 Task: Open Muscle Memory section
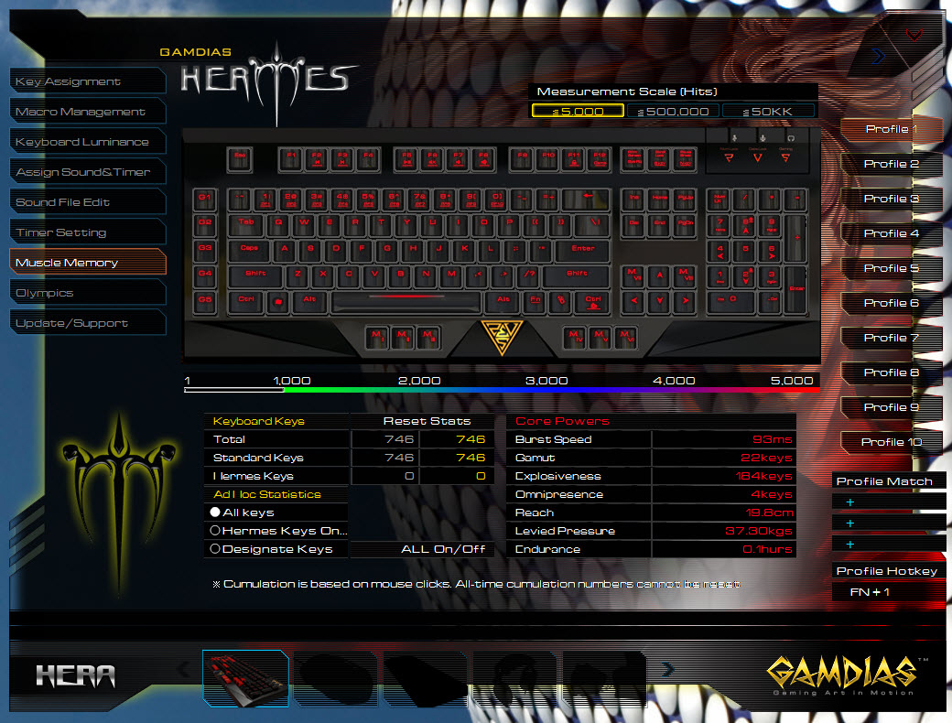click(88, 263)
